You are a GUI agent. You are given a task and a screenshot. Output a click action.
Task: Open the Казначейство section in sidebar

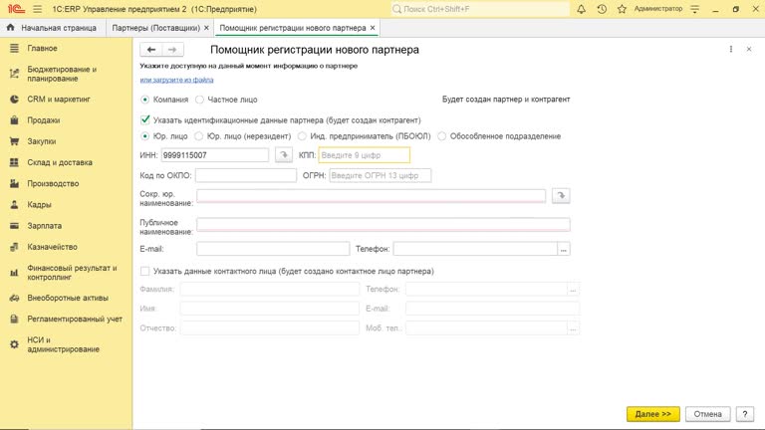click(x=52, y=247)
